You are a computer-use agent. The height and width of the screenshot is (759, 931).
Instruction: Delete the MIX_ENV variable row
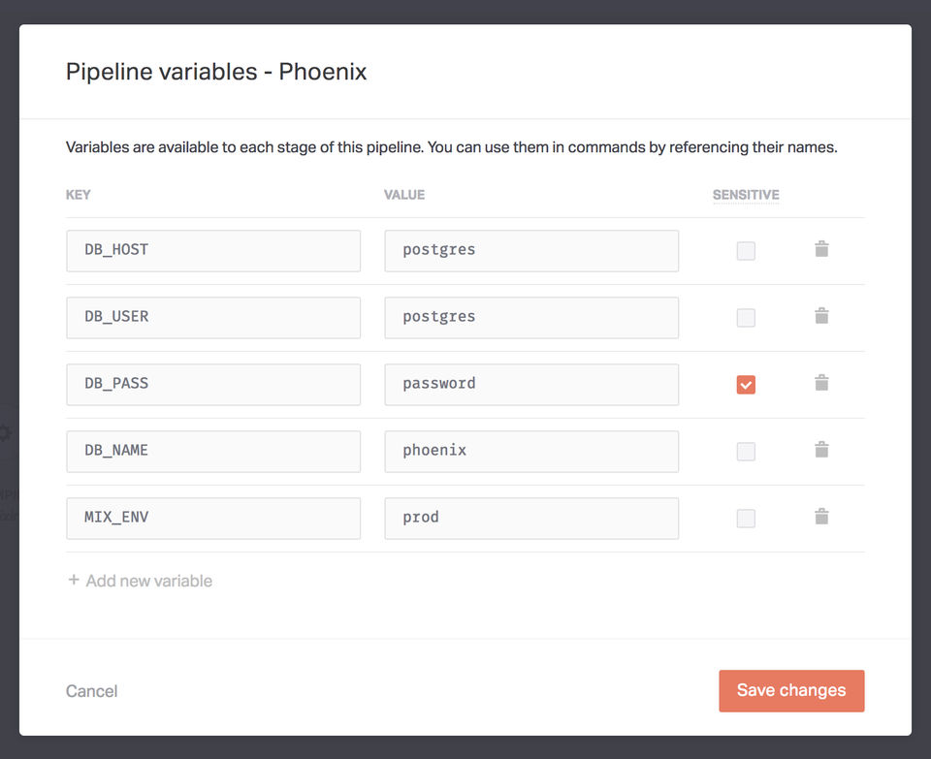pyautogui.click(x=821, y=517)
